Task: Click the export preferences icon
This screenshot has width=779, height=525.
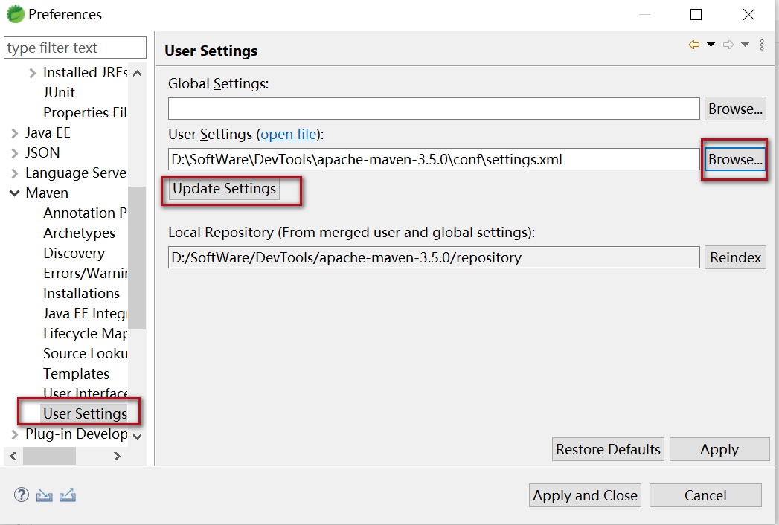Action: [x=68, y=495]
